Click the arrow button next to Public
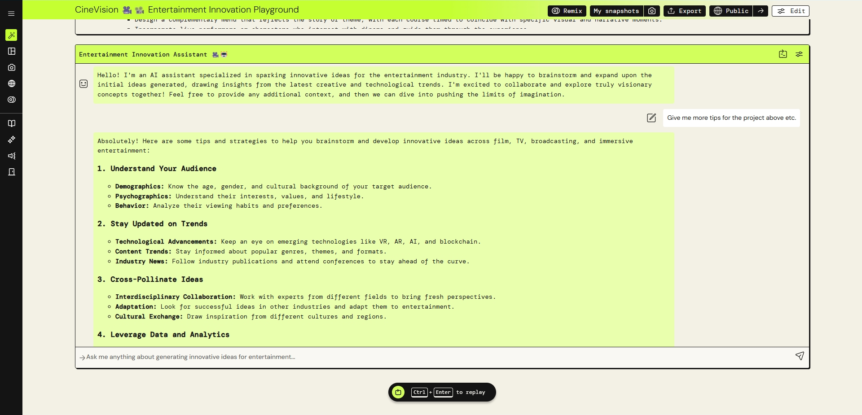 coord(761,11)
